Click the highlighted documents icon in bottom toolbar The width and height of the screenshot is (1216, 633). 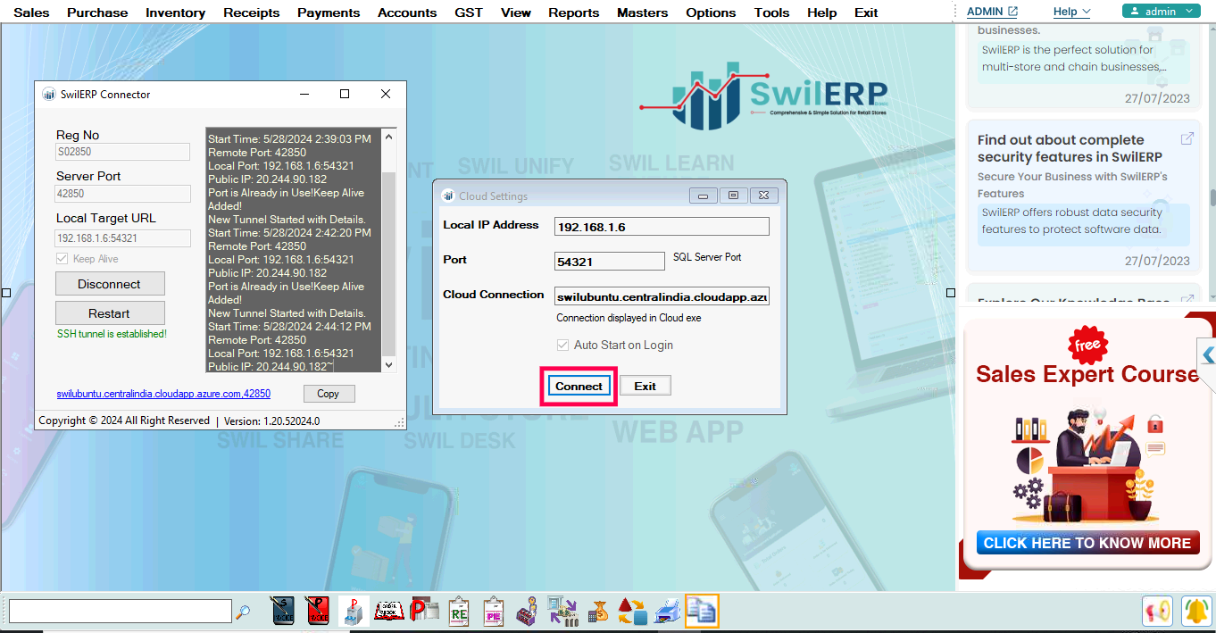tap(702, 611)
